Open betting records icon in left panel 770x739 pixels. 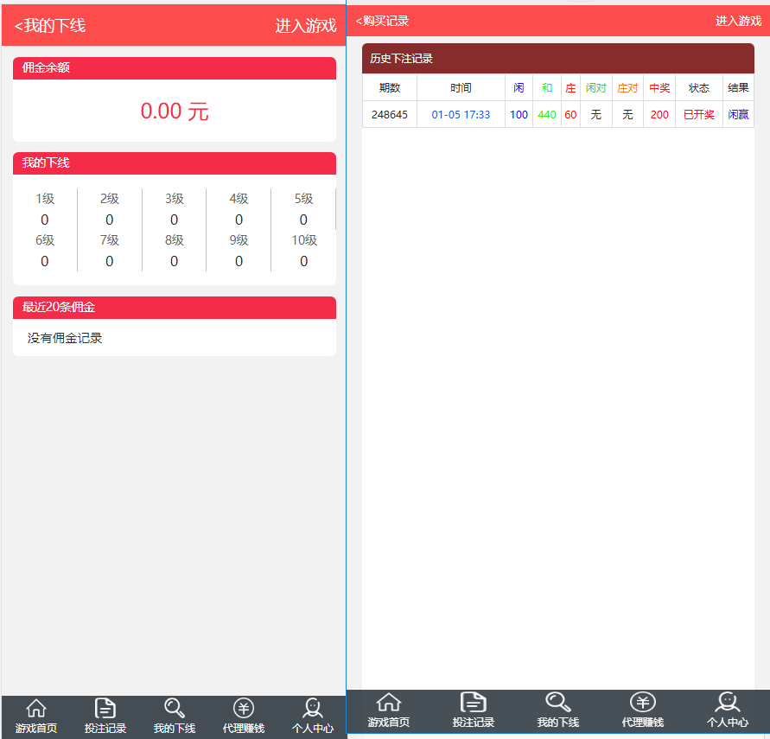pos(105,709)
